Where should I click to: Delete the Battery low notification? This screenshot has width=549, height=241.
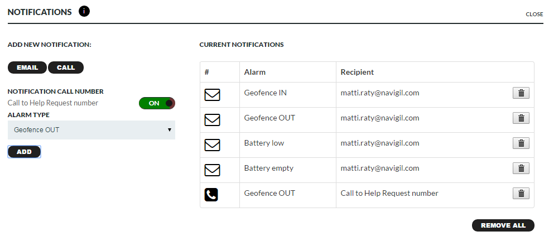tap(521, 143)
